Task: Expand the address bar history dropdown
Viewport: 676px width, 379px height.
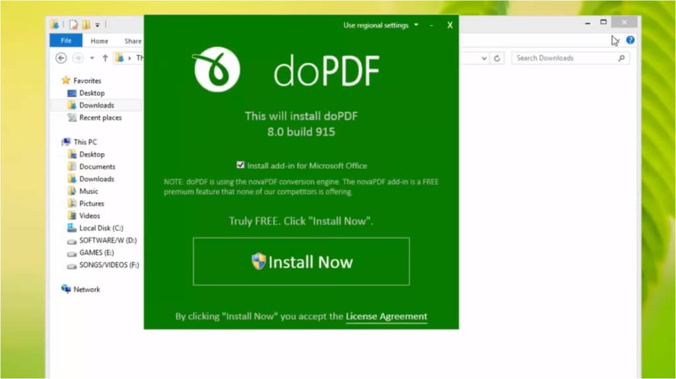Action: pyautogui.click(x=484, y=58)
